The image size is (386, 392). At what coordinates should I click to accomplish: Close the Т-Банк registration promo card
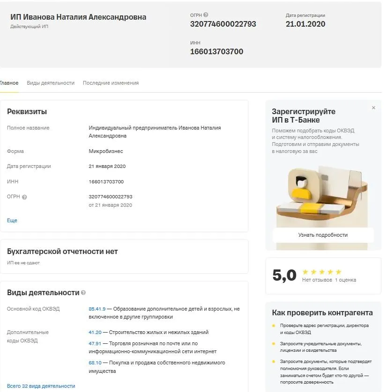pos(373,108)
